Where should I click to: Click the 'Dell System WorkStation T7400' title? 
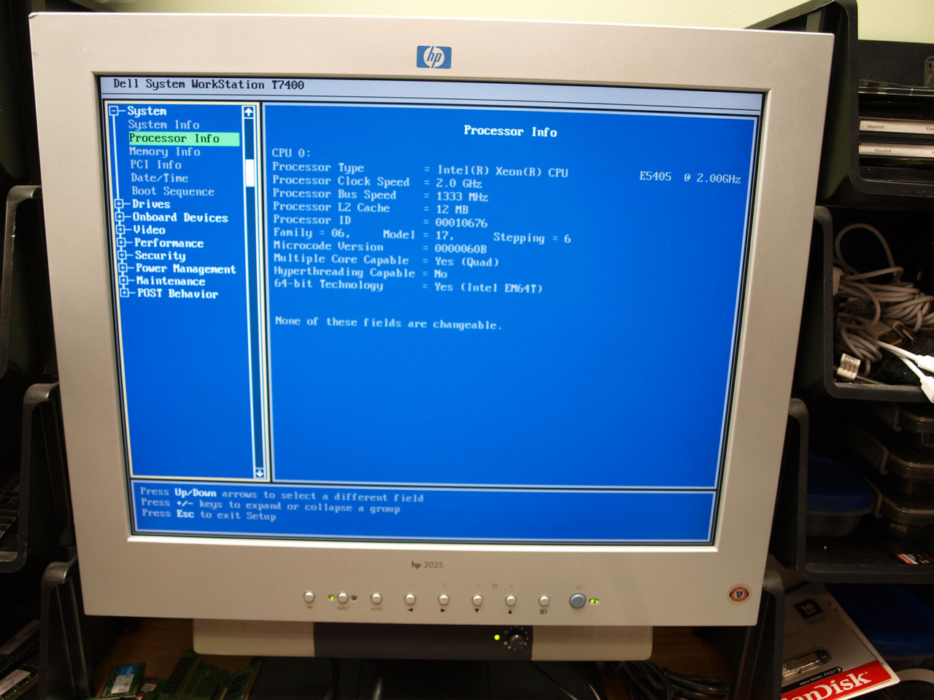pos(209,85)
